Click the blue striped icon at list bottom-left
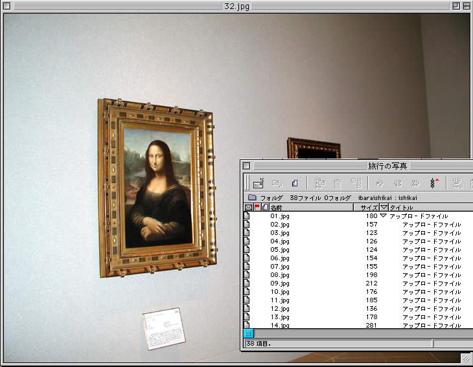 [248, 333]
